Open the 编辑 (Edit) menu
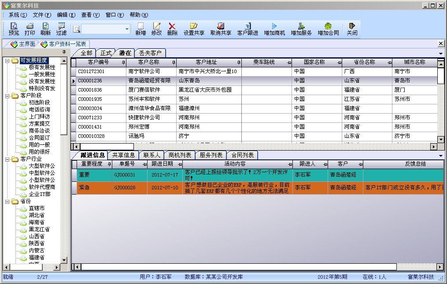 pyautogui.click(x=66, y=15)
